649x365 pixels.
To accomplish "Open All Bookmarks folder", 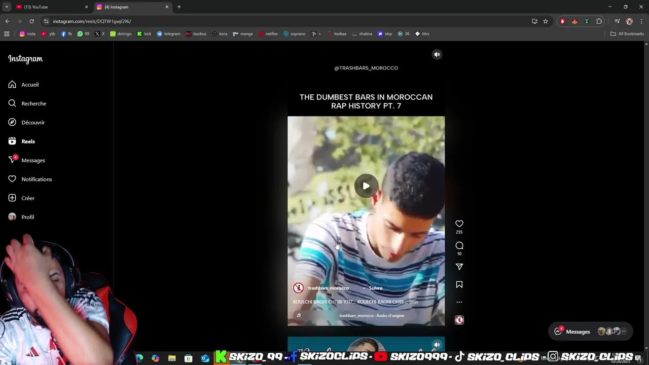I will pos(627,34).
